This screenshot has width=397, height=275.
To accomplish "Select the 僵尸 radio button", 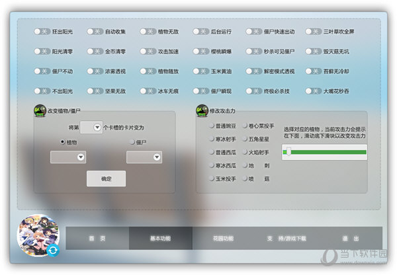I will (x=132, y=142).
